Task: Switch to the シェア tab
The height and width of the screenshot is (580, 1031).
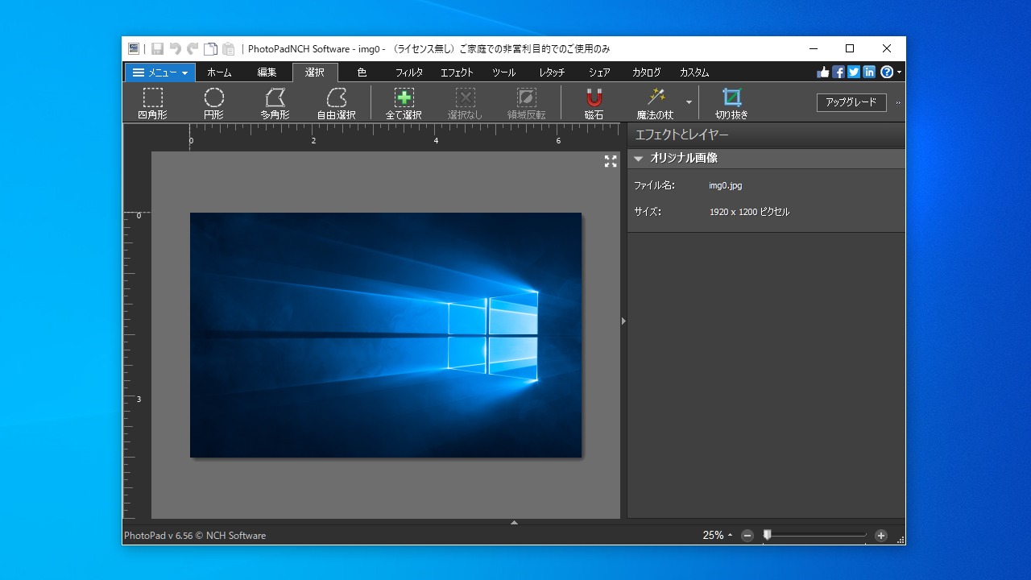Action: coord(599,72)
